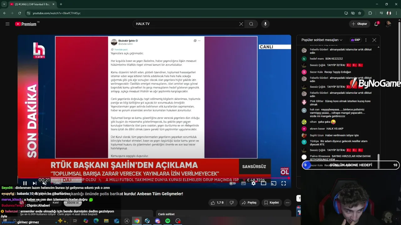Image resolution: width=401 pixels, height=225 pixels.
Task: Enter fullscreen video mode
Action: [x=284, y=183]
